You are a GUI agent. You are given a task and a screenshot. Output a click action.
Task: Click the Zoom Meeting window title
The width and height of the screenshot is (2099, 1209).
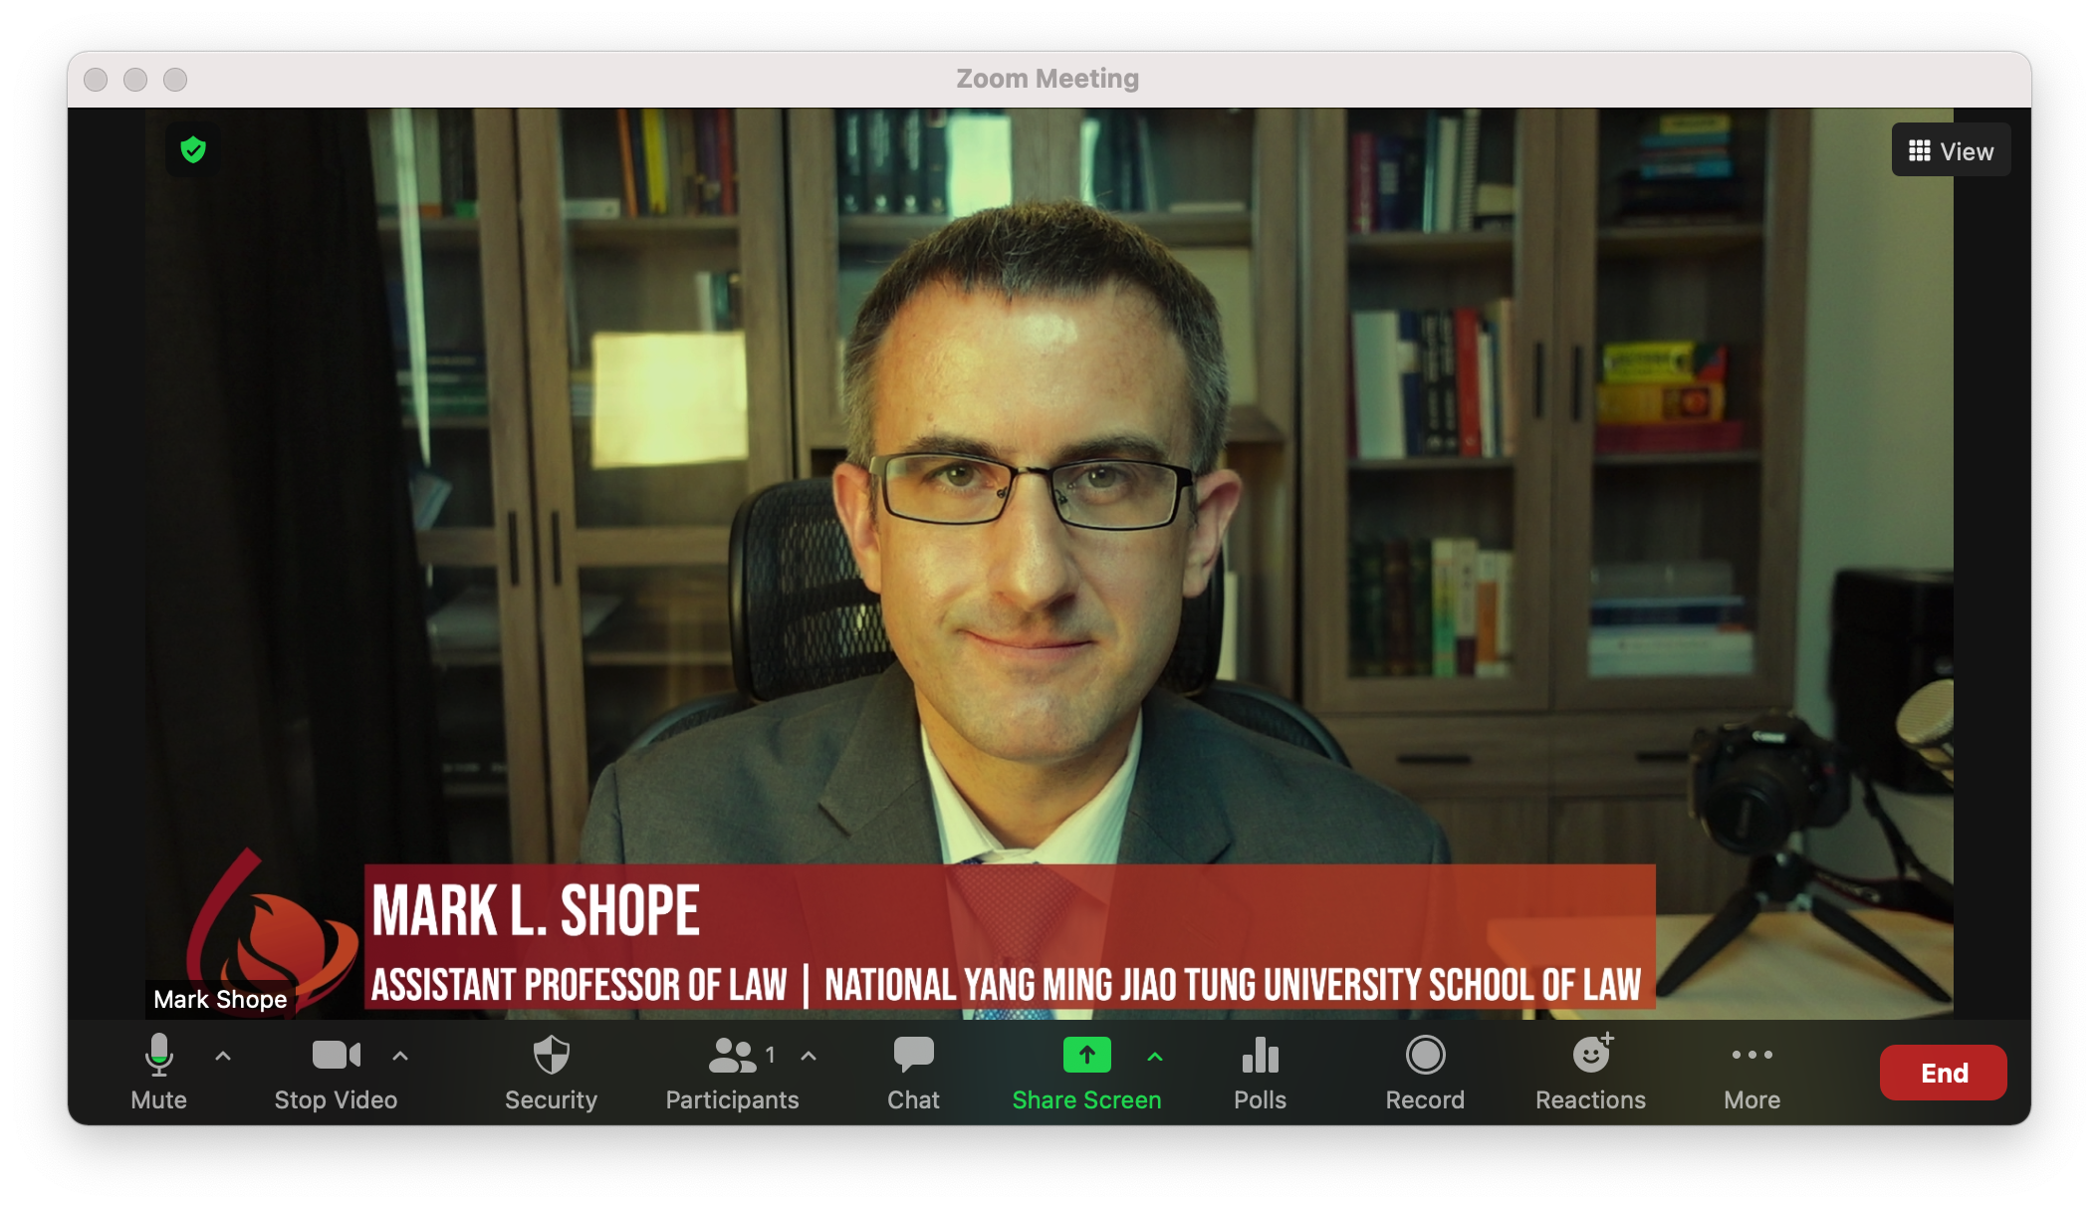pyautogui.click(x=1048, y=79)
